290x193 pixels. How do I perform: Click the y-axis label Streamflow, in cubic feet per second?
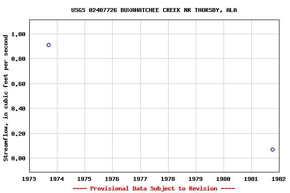pos(6,98)
